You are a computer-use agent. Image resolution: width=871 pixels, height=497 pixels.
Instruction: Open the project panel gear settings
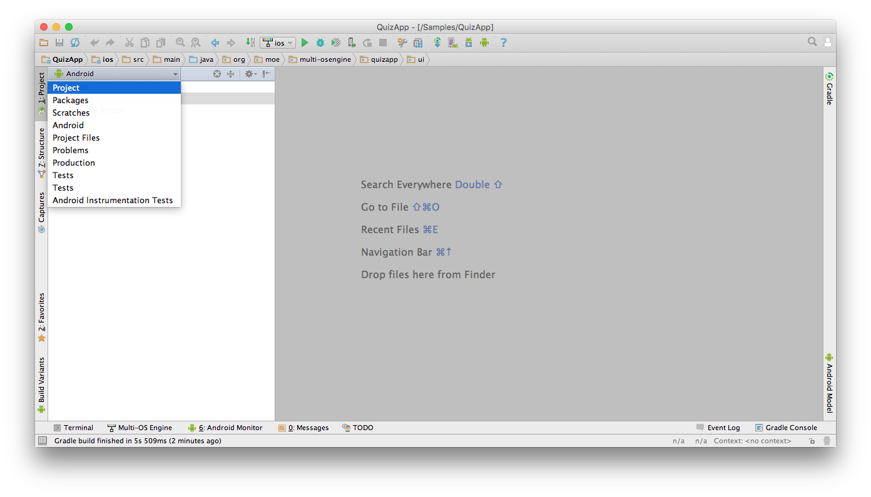coord(250,74)
